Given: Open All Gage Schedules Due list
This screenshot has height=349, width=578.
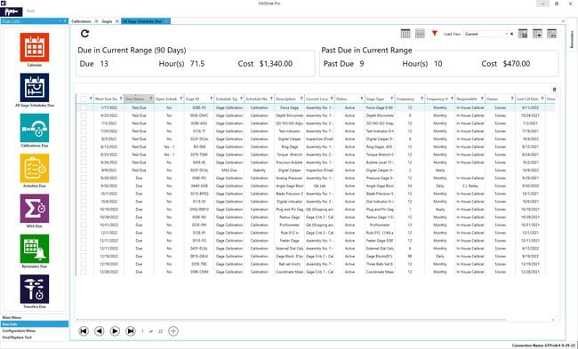Looking at the screenshot, I should click(x=35, y=88).
